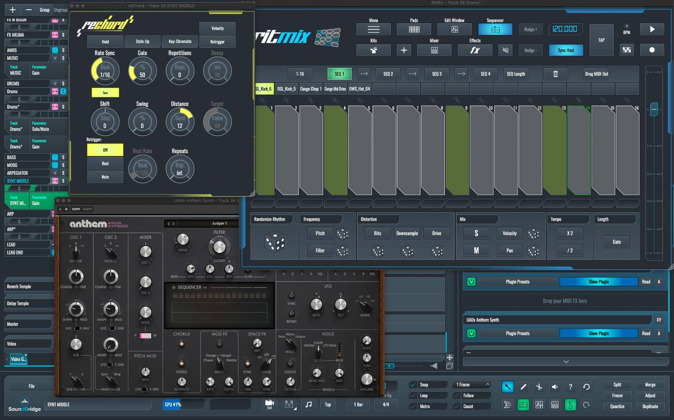Switch to the SEQ 2 tab
The image size is (674, 420).
(388, 74)
